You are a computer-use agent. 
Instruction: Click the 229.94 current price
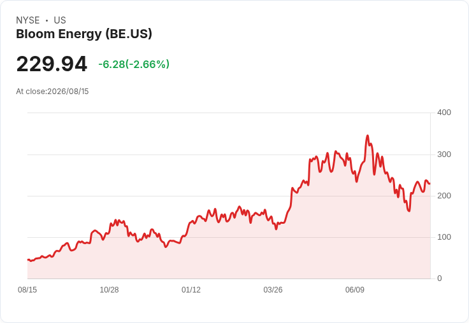(52, 64)
